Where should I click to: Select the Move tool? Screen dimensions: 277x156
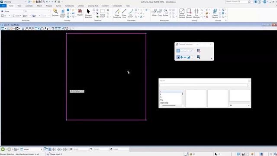click(x=154, y=13)
